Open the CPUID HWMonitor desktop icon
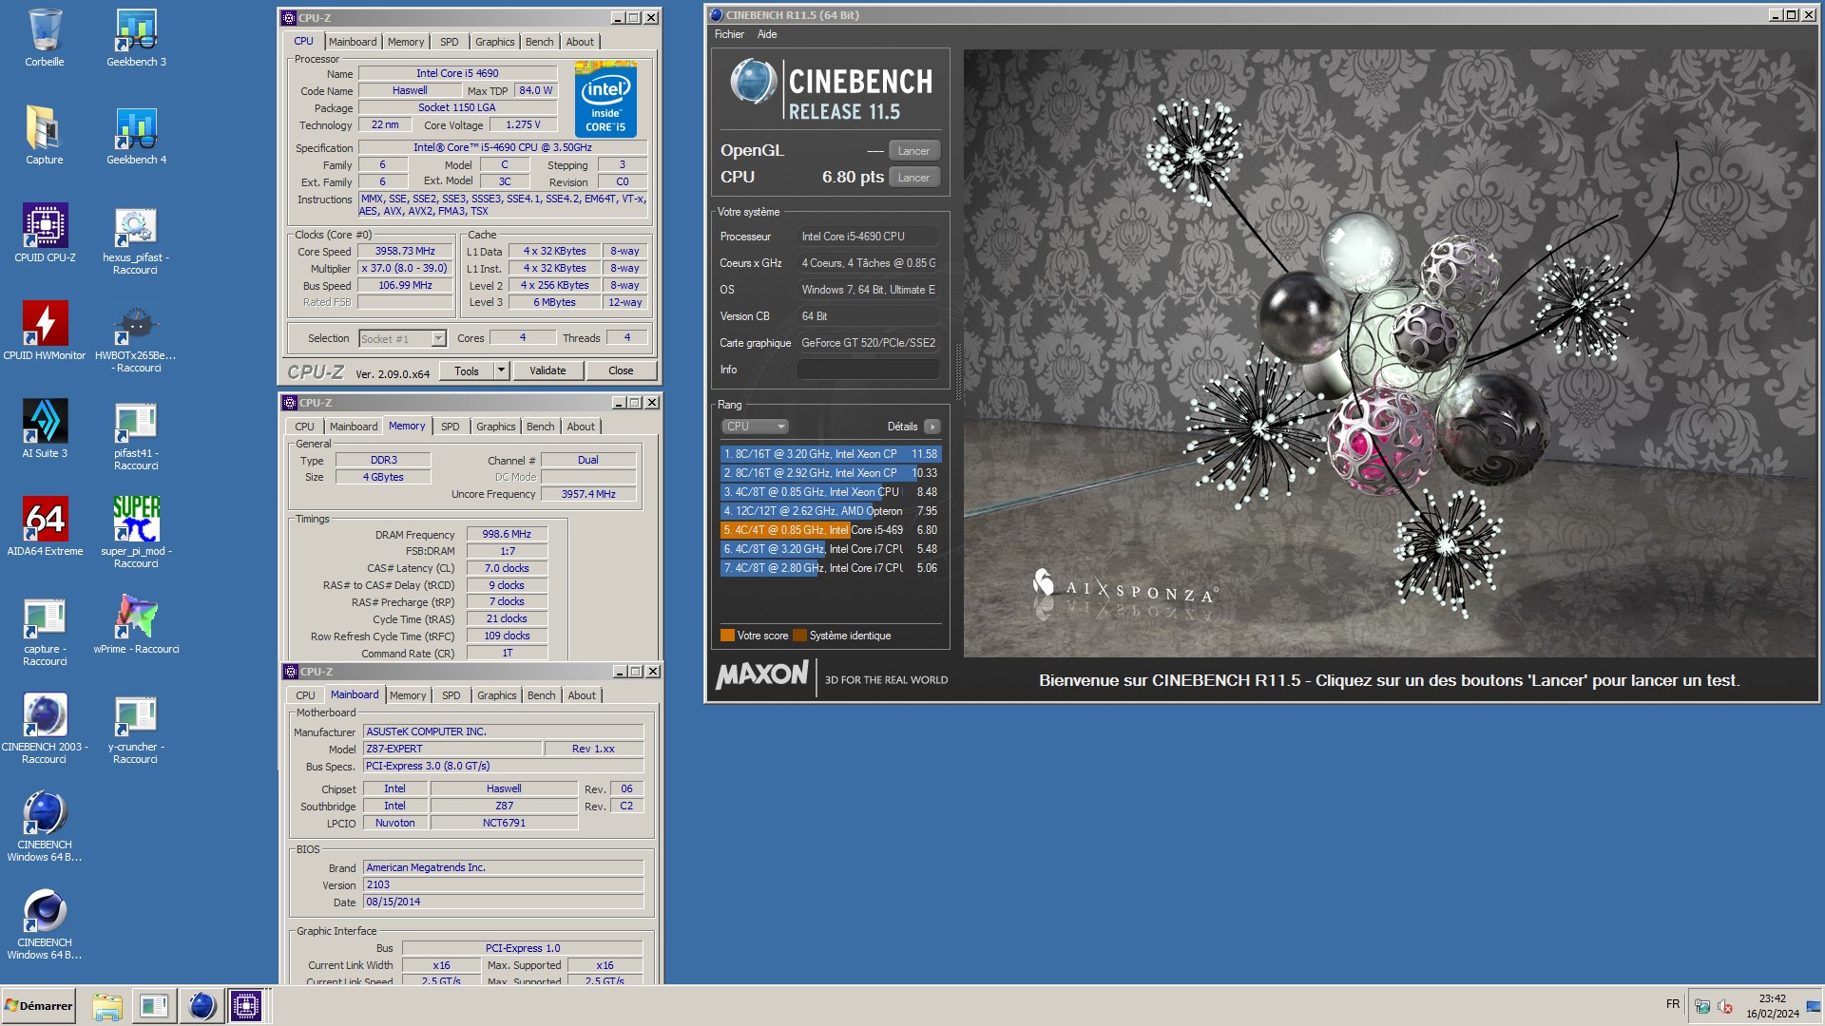The height and width of the screenshot is (1026, 1825). (x=45, y=332)
